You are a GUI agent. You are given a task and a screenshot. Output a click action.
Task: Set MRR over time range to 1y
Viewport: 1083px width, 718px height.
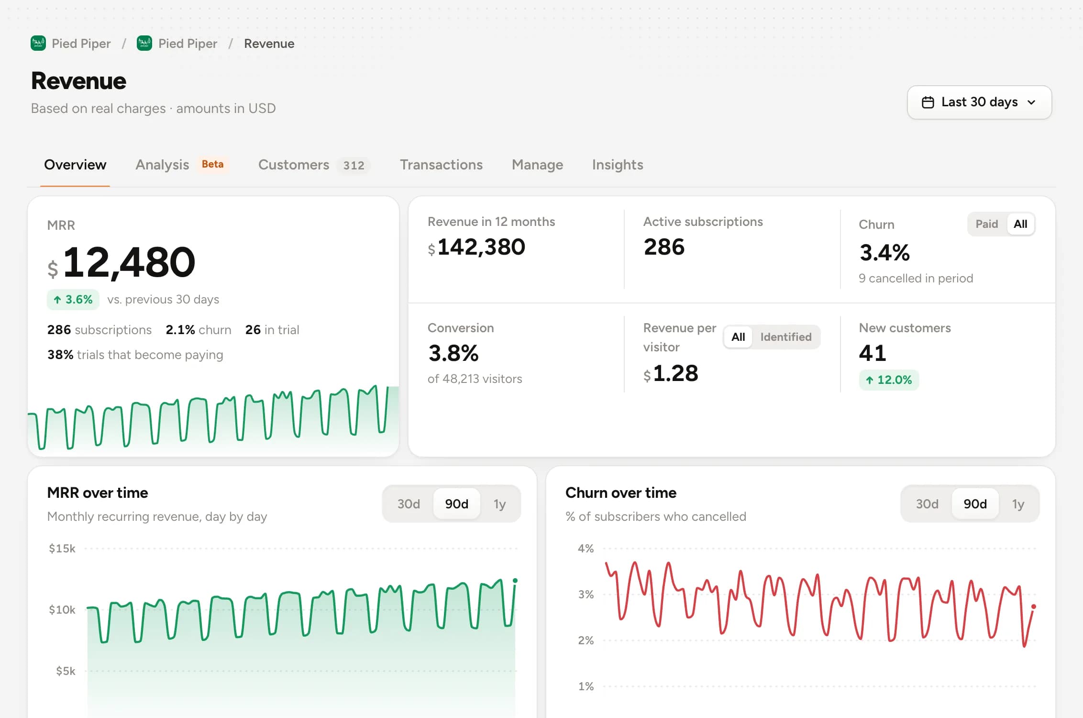click(499, 504)
